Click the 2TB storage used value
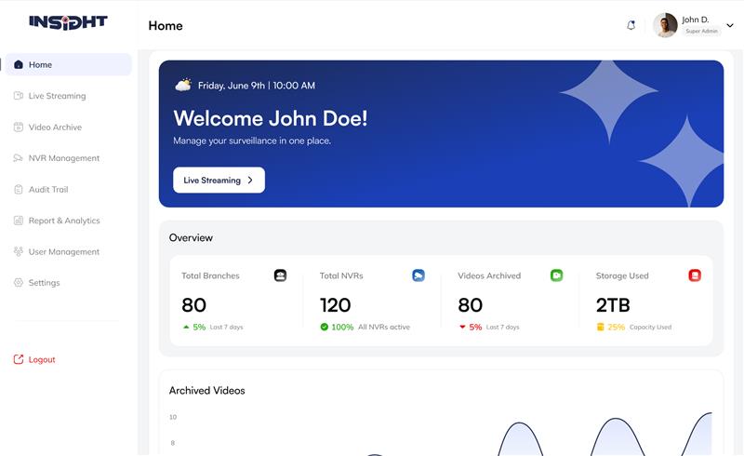This screenshot has width=744, height=456. coord(613,305)
